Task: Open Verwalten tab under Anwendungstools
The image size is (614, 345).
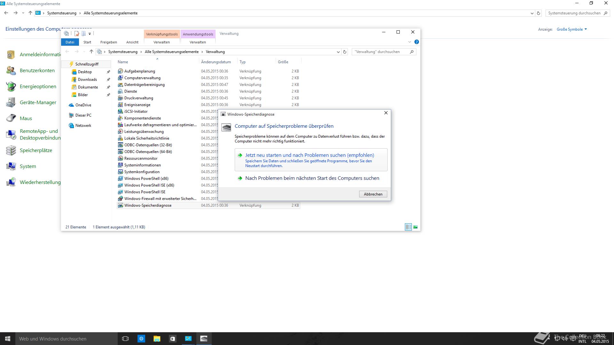Action: pyautogui.click(x=198, y=42)
